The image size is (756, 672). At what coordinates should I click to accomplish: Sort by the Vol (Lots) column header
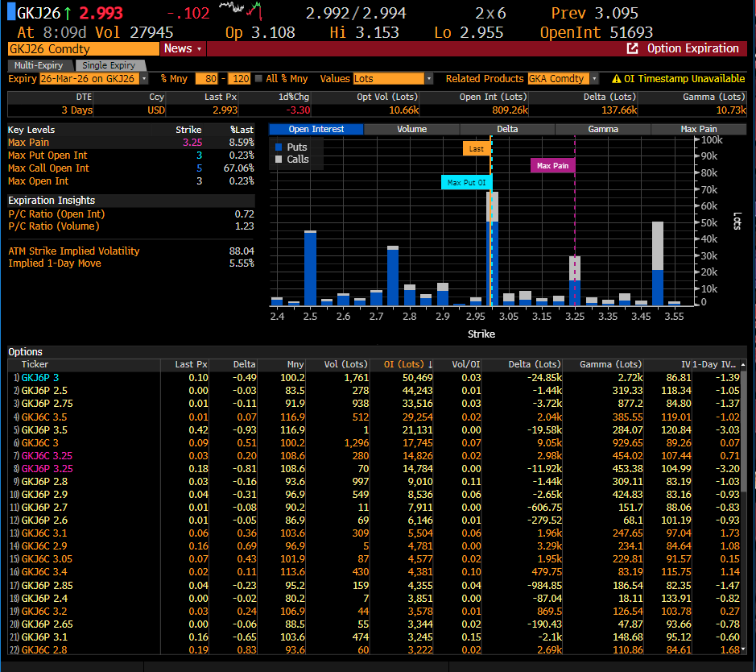point(345,364)
